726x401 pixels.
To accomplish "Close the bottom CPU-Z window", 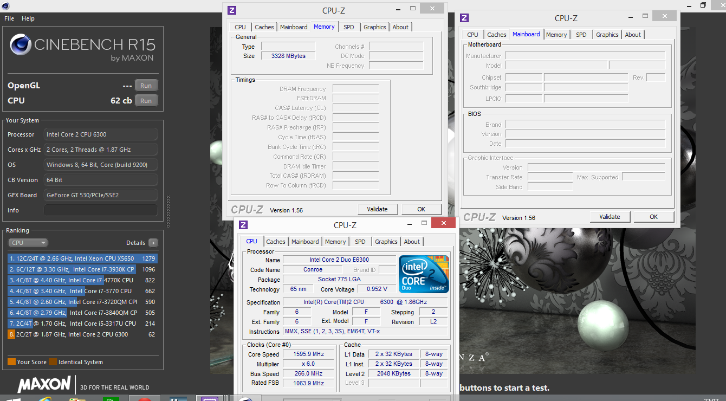I will 444,223.
